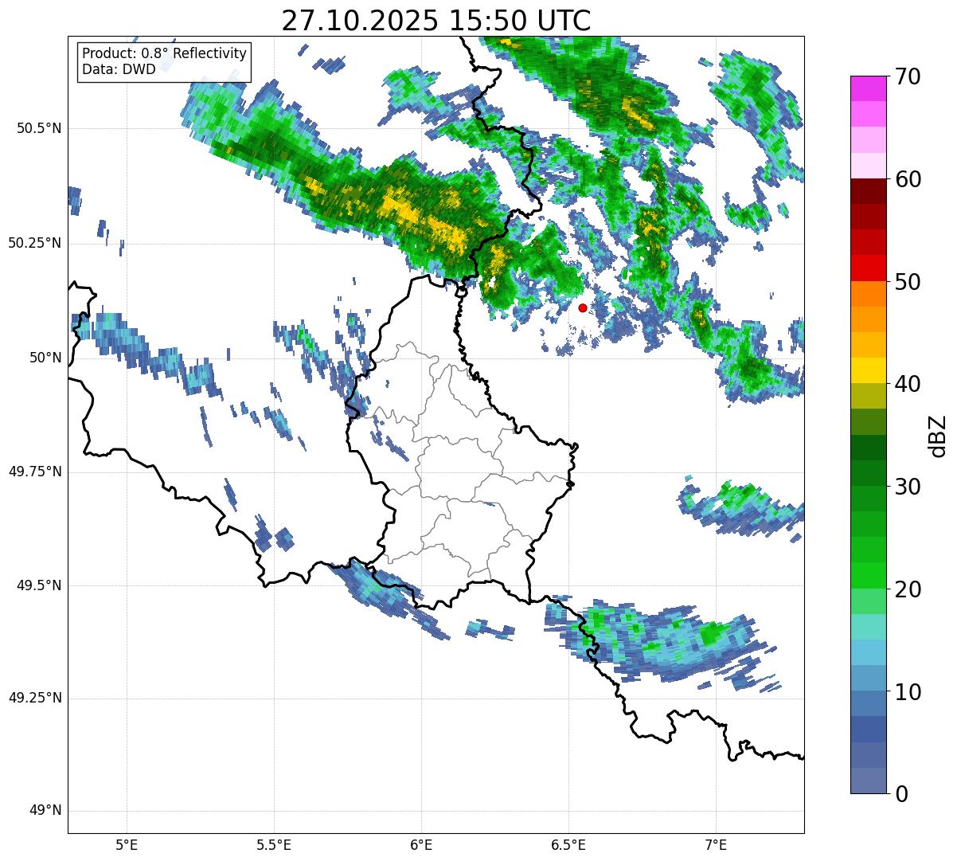Click the colorbar tick value 30
The height and width of the screenshot is (861, 957).
[908, 487]
